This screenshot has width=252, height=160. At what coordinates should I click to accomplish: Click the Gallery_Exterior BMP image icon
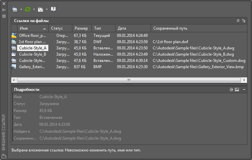click(x=14, y=67)
